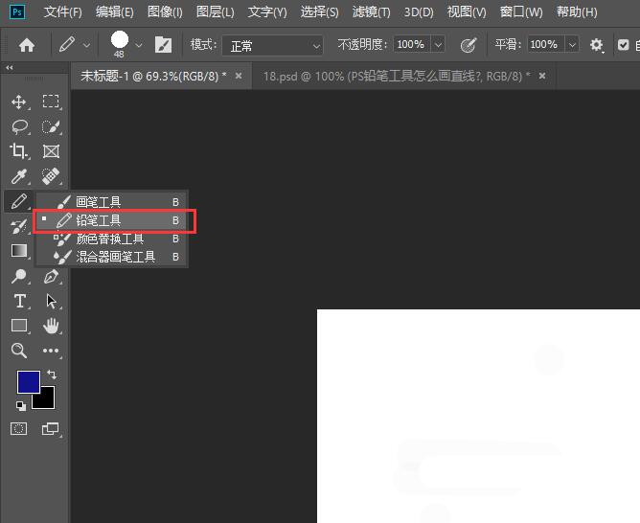Select the Zoom tool
Screen dimensions: 640x523
[19, 351]
